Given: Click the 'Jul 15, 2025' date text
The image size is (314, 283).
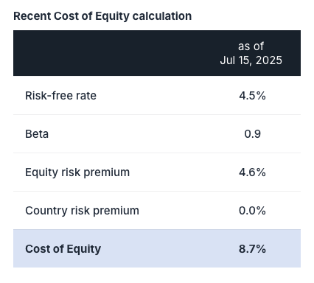Looking at the screenshot, I should (x=251, y=60).
